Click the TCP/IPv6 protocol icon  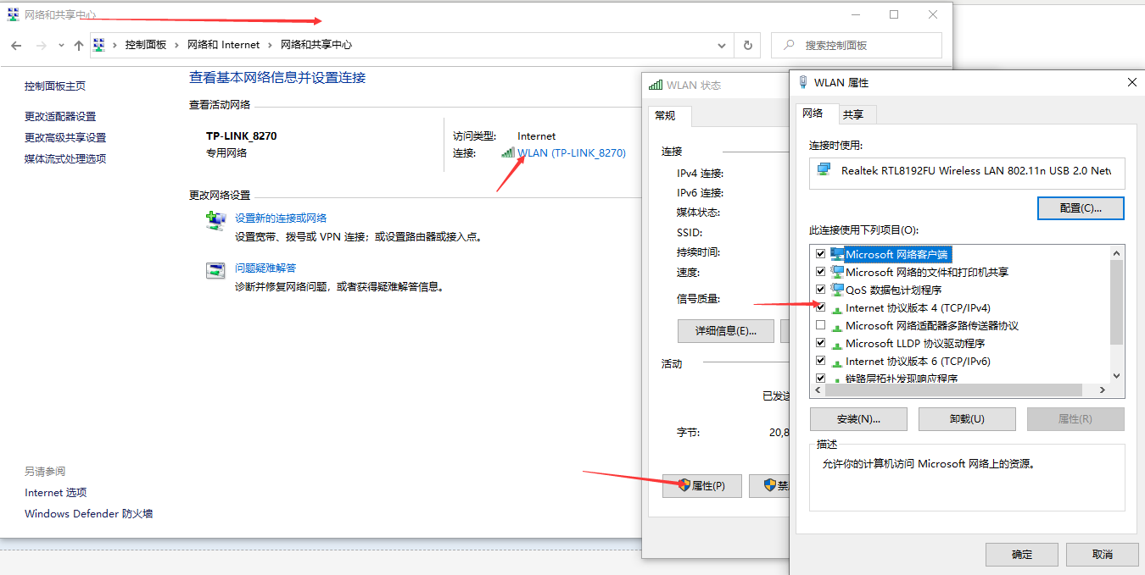(837, 362)
